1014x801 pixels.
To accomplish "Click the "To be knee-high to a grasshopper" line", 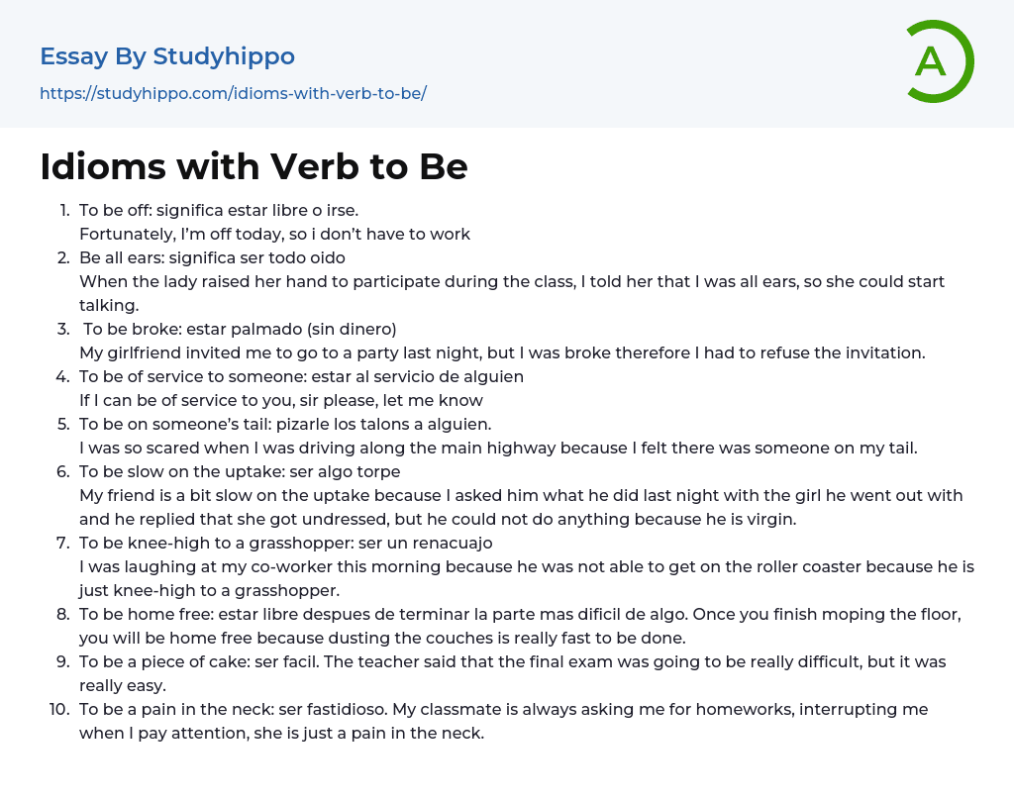I will pyautogui.click(x=285, y=543).
